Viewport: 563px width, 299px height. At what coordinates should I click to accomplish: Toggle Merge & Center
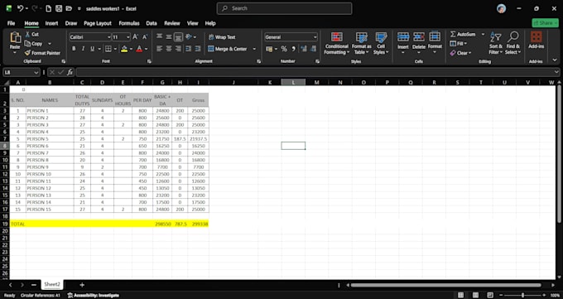pos(229,49)
